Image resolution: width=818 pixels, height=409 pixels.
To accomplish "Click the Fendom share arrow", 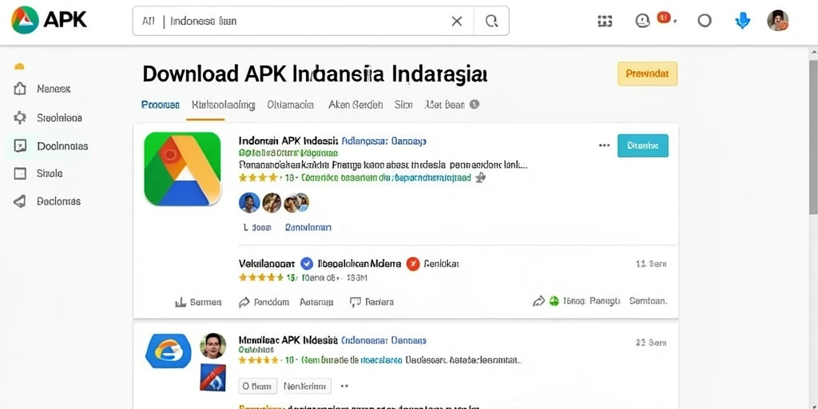I will tap(244, 302).
